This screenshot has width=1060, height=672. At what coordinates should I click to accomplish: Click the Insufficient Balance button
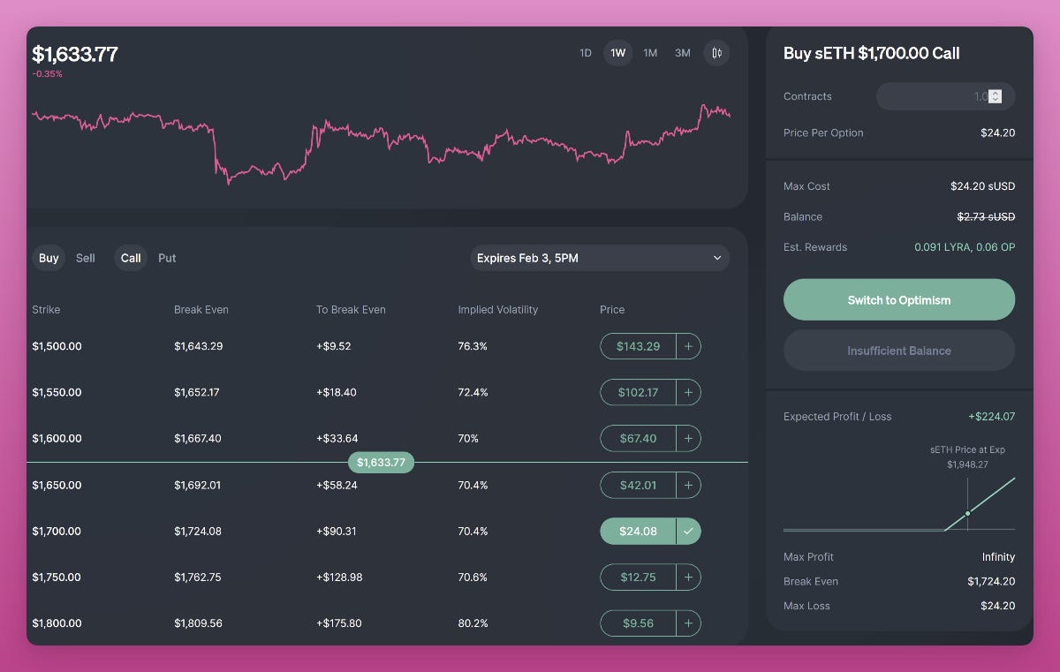pyautogui.click(x=898, y=350)
